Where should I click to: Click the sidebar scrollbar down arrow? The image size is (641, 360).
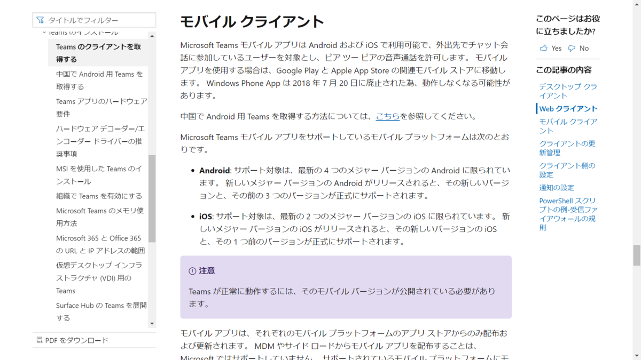[x=152, y=323]
